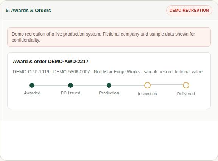Screen dimensions: 218x161
Task: Select the Inspection step circle
Action: 147,85
